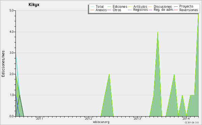Select the 'Reversiones' legend label
202x125 pixels.
click(189, 10)
